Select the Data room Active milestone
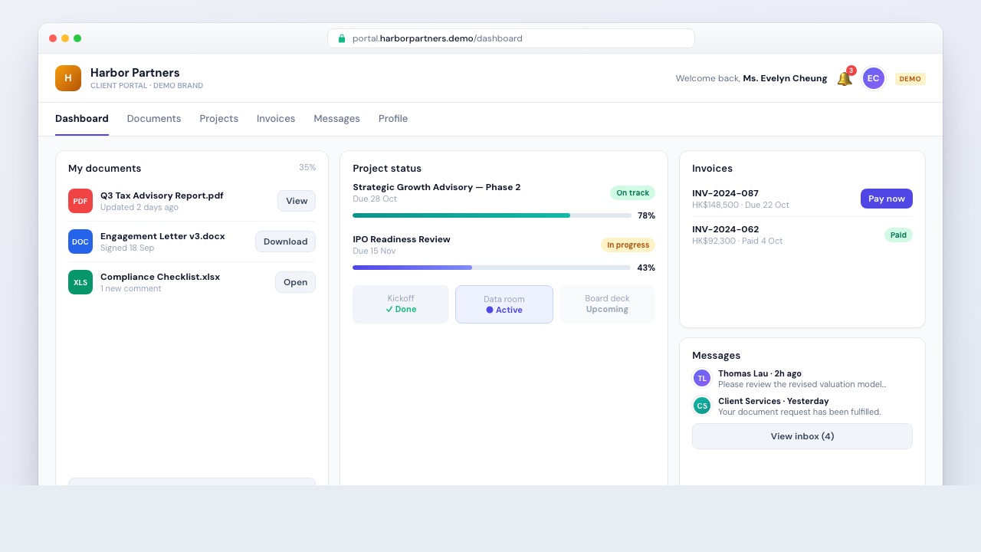The image size is (981, 552). tap(504, 304)
